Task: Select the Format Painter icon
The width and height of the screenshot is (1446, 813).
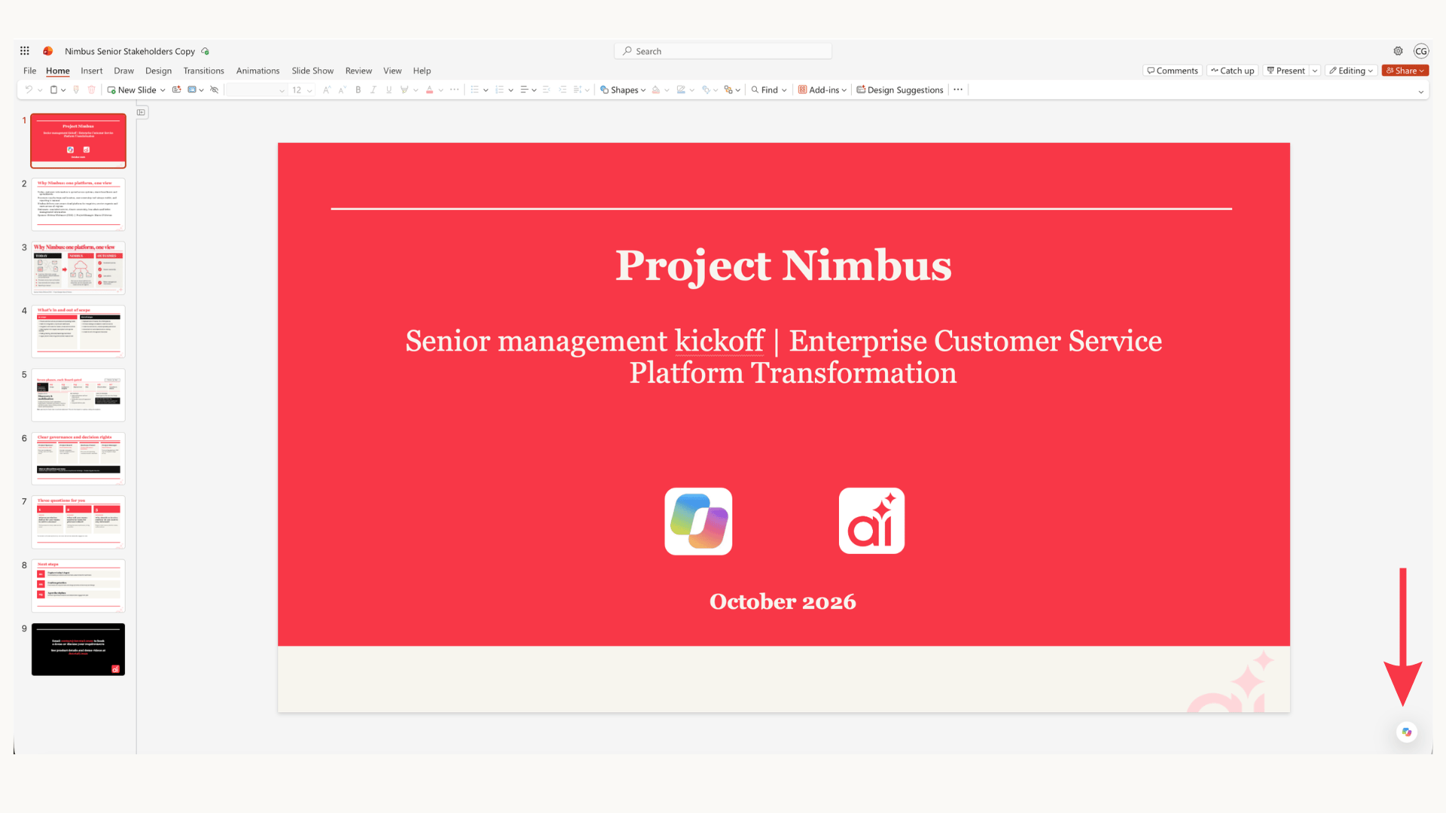Action: 76,90
